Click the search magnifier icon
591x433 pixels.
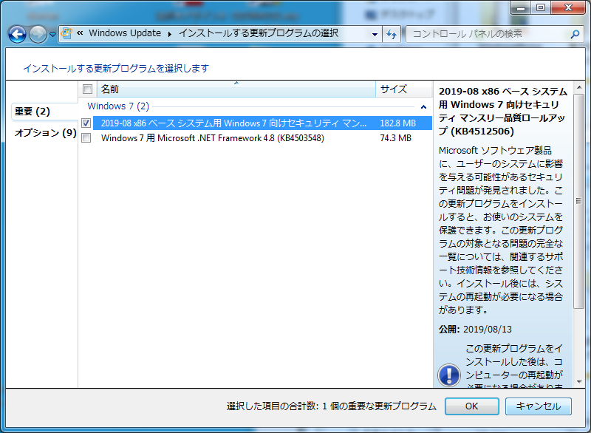tap(575, 34)
